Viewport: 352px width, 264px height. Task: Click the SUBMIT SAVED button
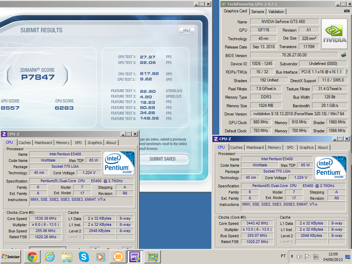pyautogui.click(x=163, y=159)
